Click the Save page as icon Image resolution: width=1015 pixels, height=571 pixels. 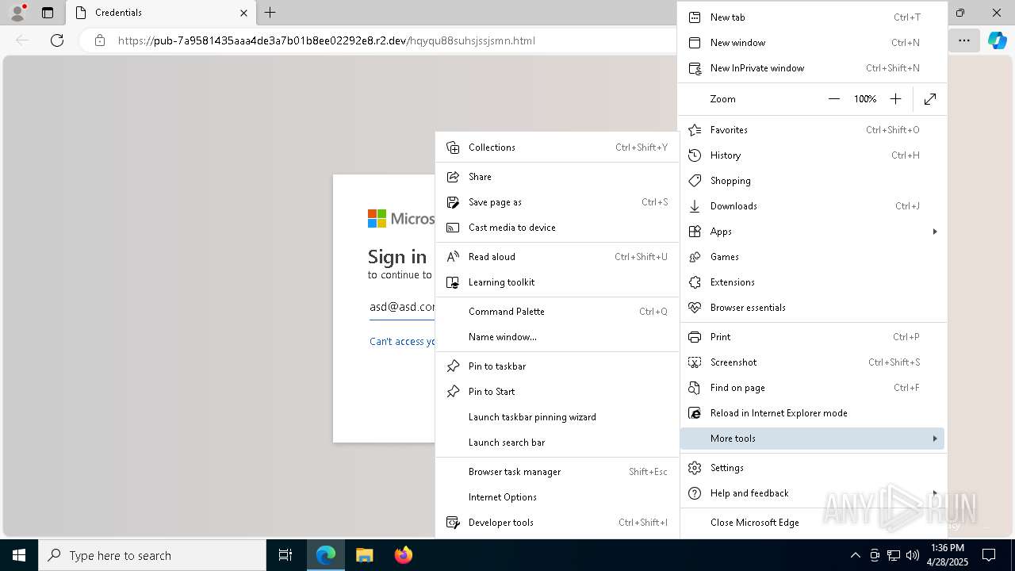click(453, 202)
